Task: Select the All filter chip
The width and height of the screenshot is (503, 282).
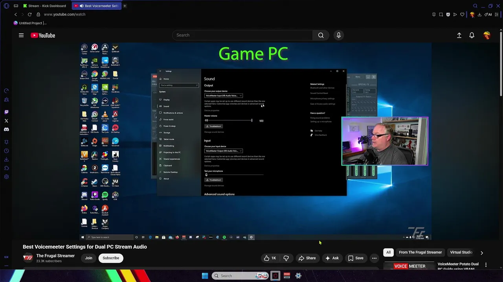Action: point(388,252)
